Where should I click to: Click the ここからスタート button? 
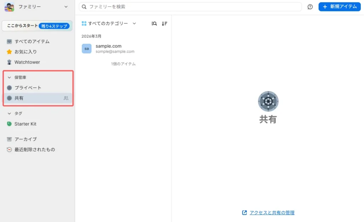pyautogui.click(x=37, y=26)
